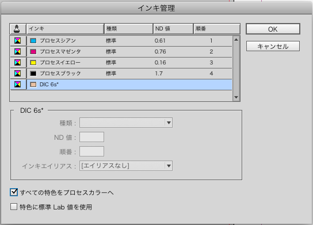Toggle the process icon beside DIC 6s*
The image size is (313, 225).
pos(18,85)
